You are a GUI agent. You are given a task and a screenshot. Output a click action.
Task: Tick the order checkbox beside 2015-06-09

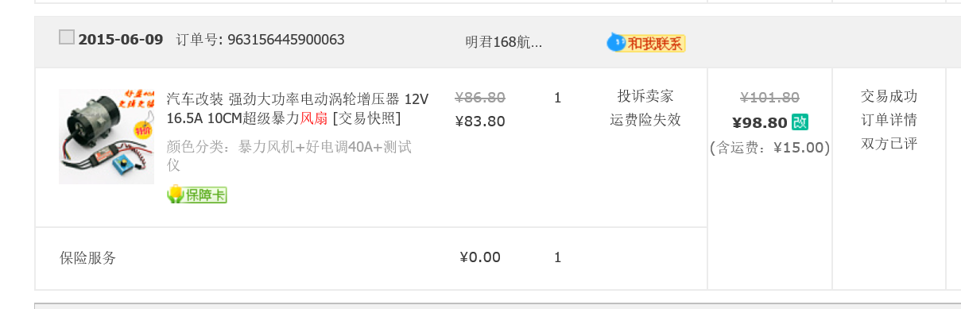(x=67, y=37)
